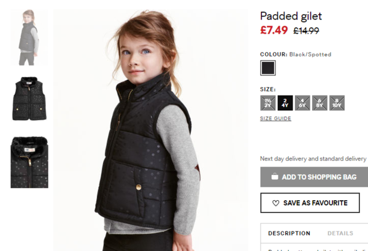This screenshot has width=368, height=251.
Task: View the side-view model thumbnail
Action: coord(29,37)
